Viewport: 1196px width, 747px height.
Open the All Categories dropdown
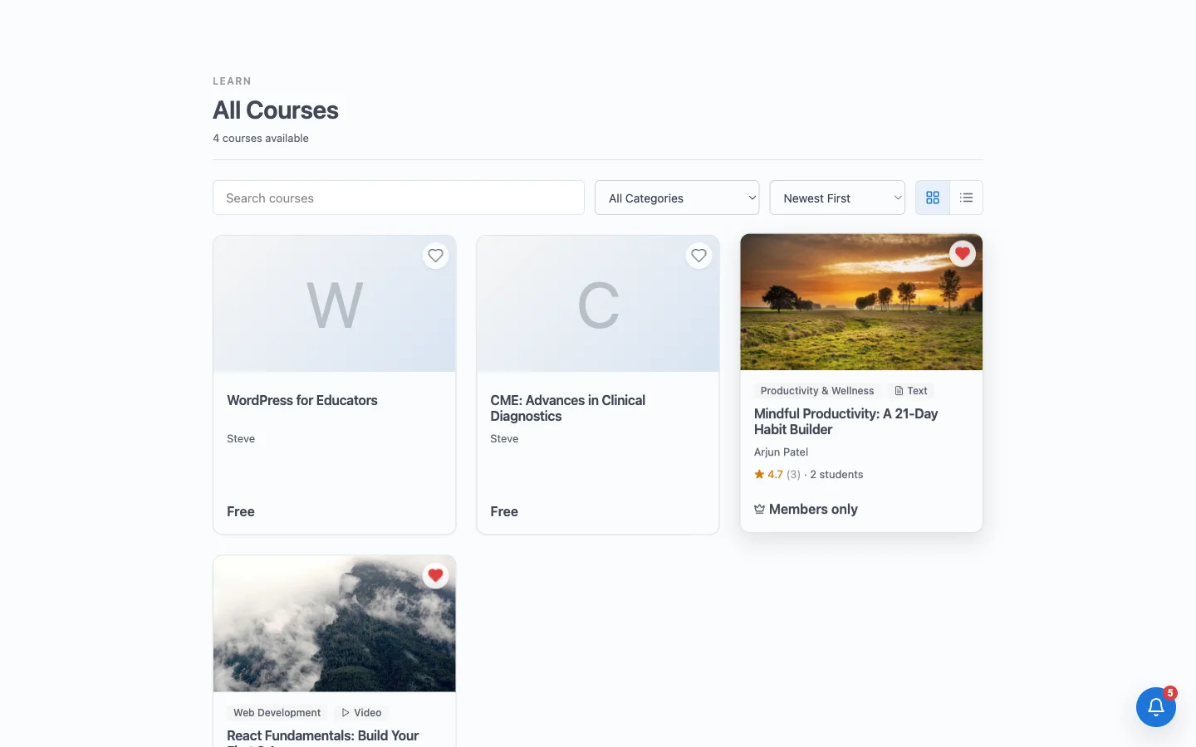pyautogui.click(x=677, y=198)
